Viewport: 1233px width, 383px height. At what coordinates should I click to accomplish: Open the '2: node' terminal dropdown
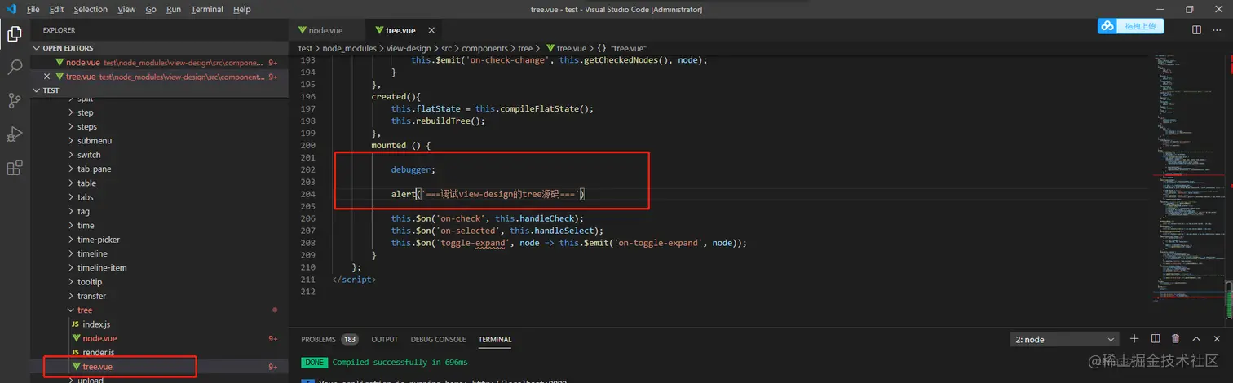coord(1065,339)
